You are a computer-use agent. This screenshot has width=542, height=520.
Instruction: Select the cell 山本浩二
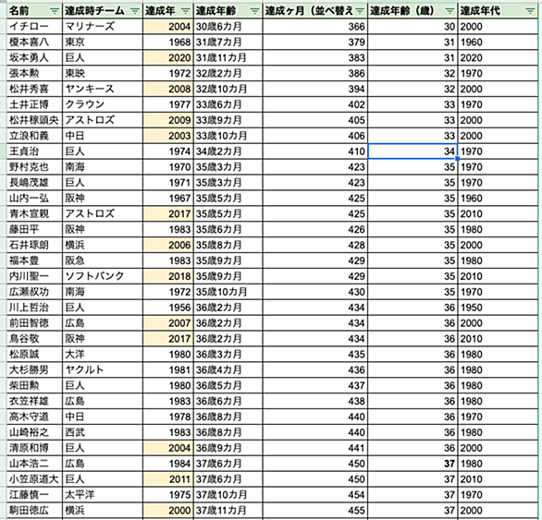click(34, 464)
